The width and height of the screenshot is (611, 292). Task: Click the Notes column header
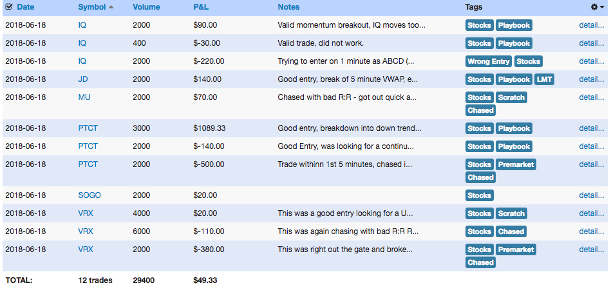click(288, 7)
